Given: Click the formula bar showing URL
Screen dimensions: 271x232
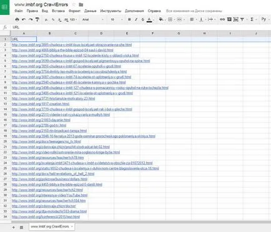Looking at the screenshot, I should point(140,28).
